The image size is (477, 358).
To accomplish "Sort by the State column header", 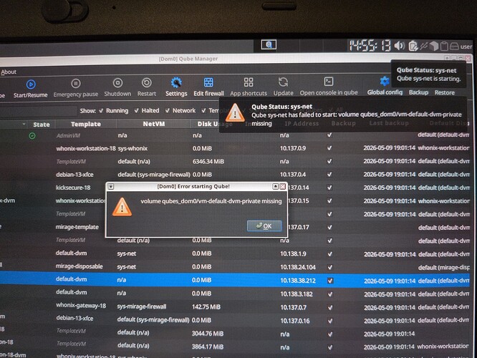I will (42, 125).
